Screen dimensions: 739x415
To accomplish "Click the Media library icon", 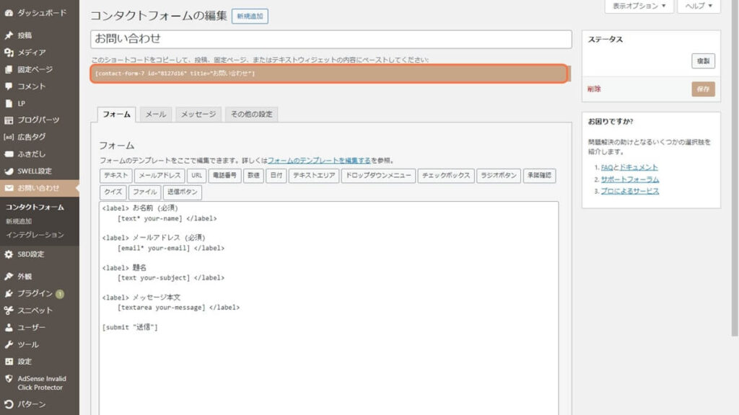I will point(9,53).
